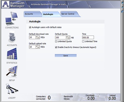Open the Accounts paper stack icon
124x102 pixels.
tap(12, 37)
